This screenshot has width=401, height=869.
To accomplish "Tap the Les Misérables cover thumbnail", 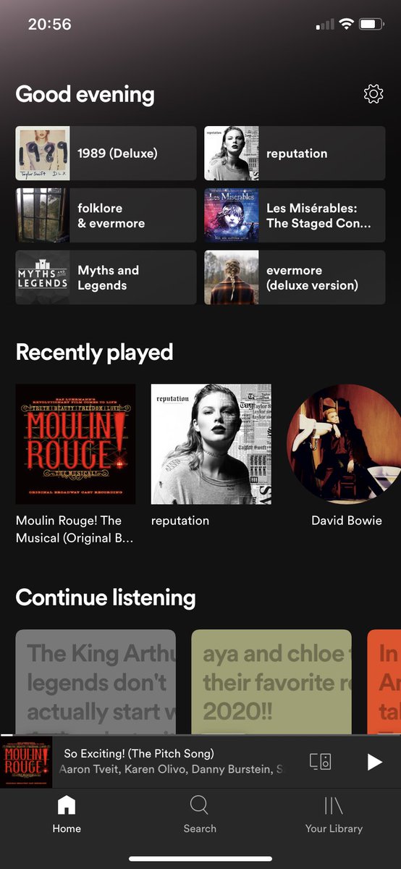I will point(231,215).
